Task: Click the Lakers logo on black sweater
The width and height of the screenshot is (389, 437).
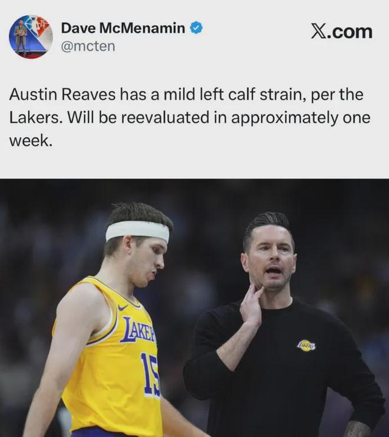Action: pyautogui.click(x=306, y=345)
